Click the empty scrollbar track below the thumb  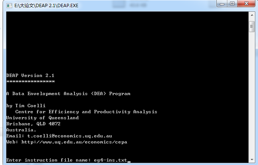point(252,94)
